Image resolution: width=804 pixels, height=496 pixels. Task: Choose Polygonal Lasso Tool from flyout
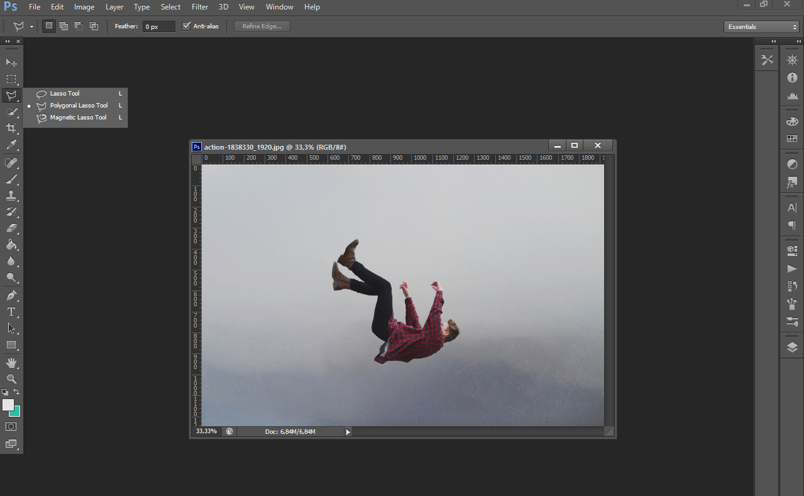75,106
